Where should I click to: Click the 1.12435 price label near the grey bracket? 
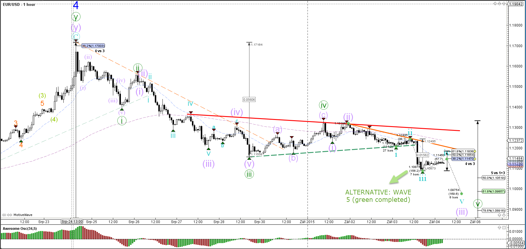(x=430, y=141)
